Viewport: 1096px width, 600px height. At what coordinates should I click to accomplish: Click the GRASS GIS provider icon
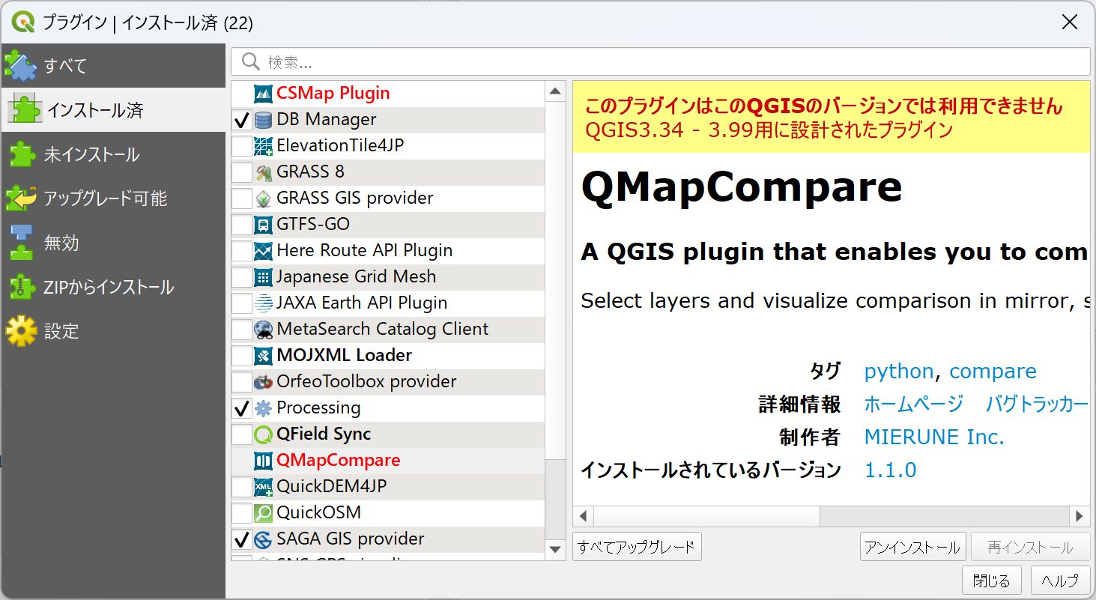[263, 199]
